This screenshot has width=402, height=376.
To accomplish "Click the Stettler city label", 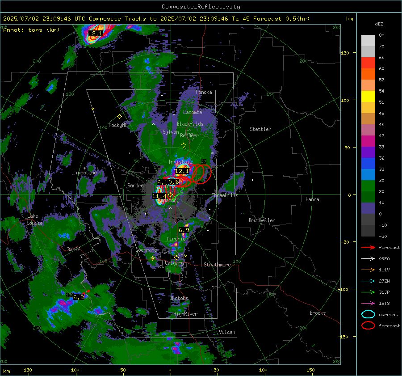I will pyautogui.click(x=260, y=129).
